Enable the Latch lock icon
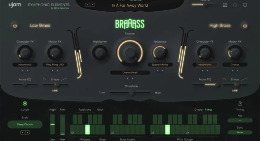 (x=25, y=103)
